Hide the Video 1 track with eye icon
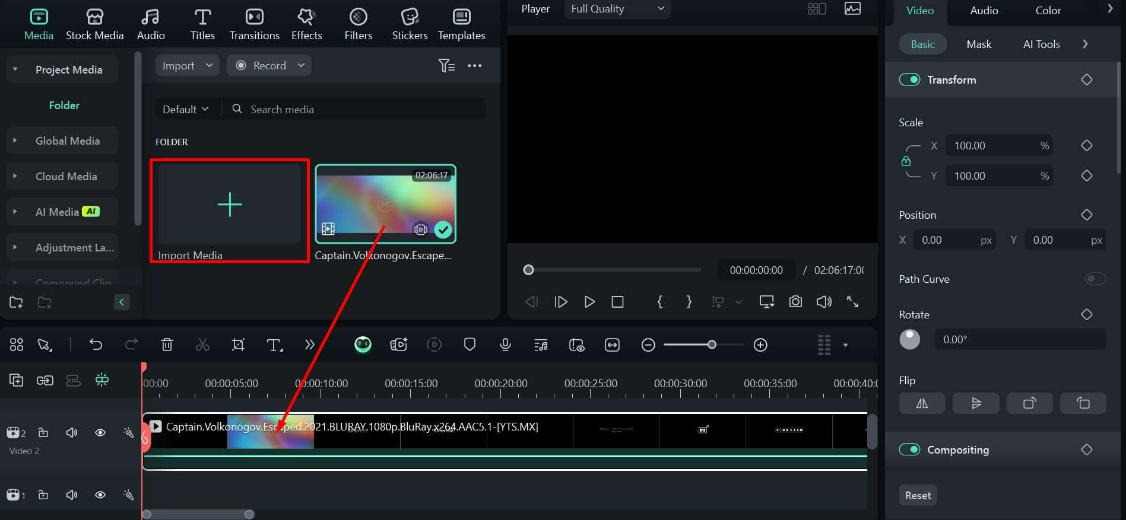This screenshot has width=1126, height=520. pos(100,495)
